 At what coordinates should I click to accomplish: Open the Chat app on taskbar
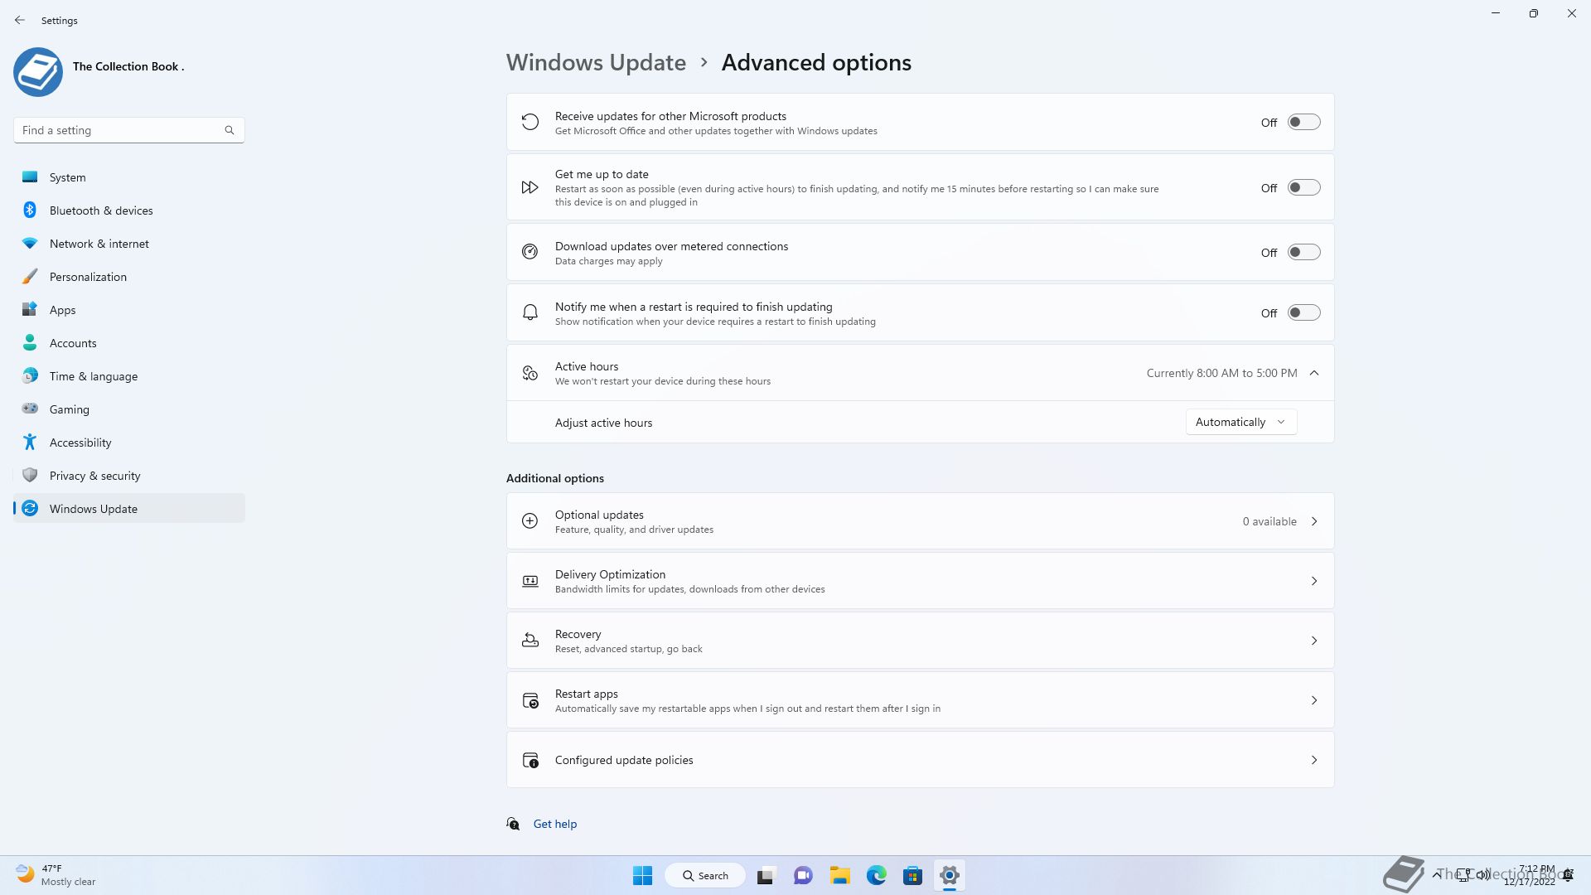(x=802, y=875)
